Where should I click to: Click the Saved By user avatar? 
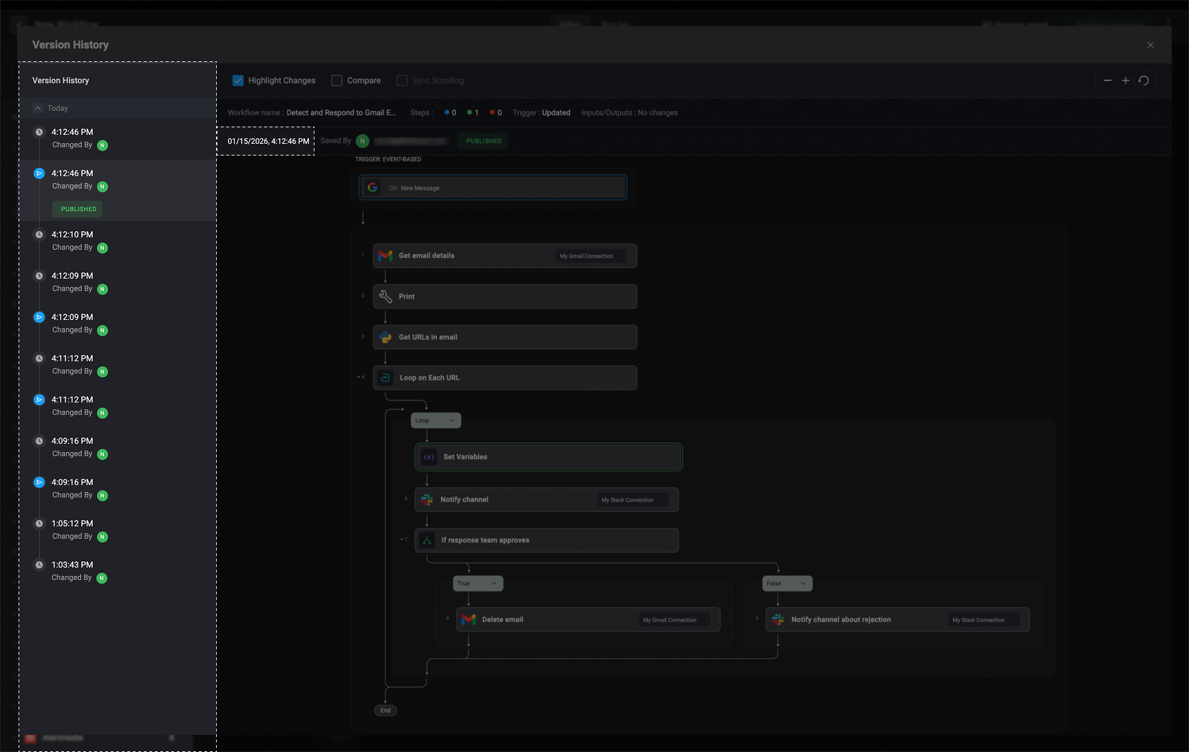tap(363, 141)
